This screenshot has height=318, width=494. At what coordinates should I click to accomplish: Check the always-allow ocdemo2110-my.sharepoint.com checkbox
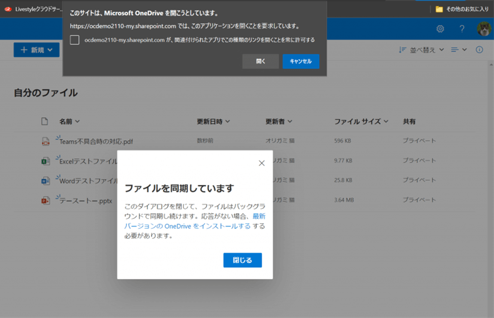coord(75,40)
